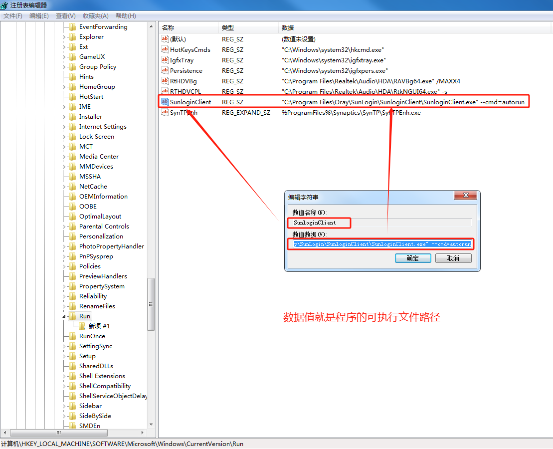Click the NetCache folder icon
Image resolution: width=553 pixels, height=449 pixels.
[x=73, y=187]
